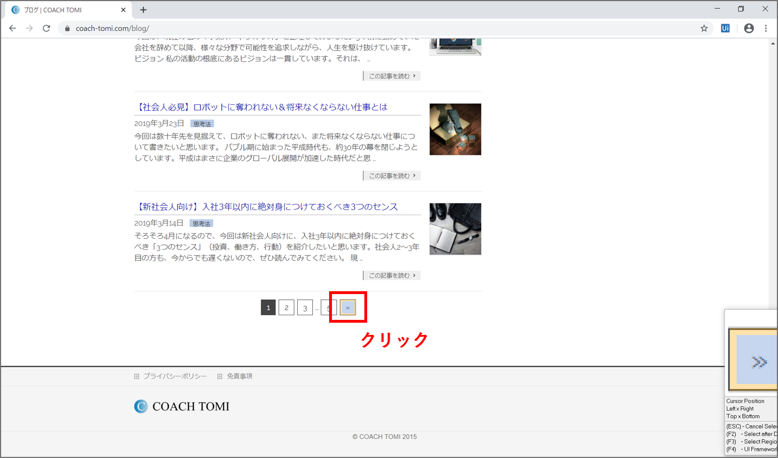The height and width of the screenshot is (458, 778).
Task: Go to pagination page 3
Action: tap(305, 308)
